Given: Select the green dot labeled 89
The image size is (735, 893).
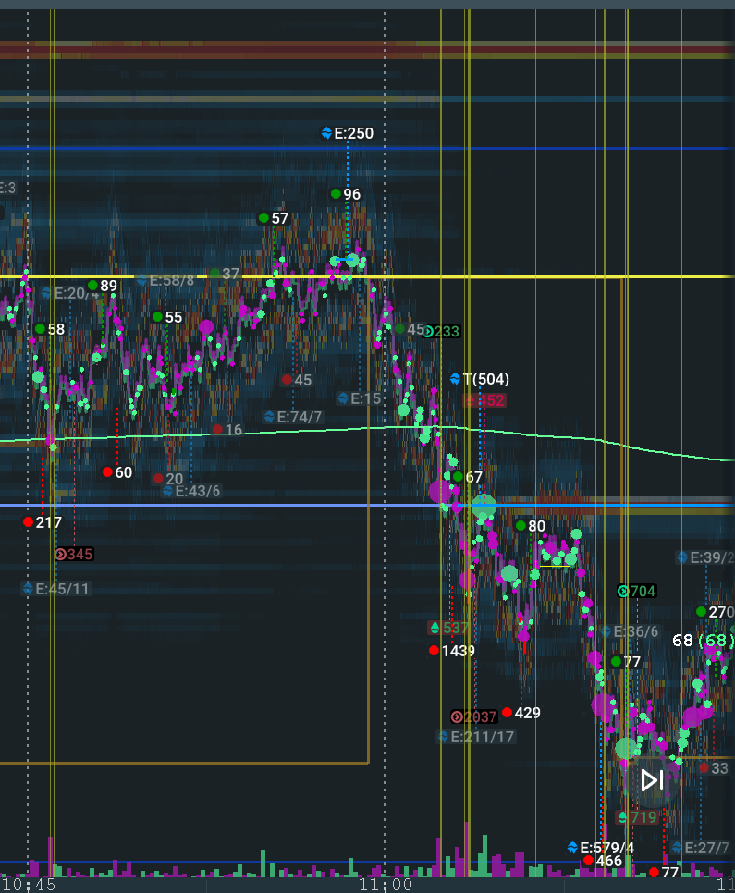Looking at the screenshot, I should click(x=92, y=286).
